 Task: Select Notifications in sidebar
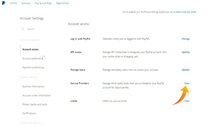click(29, 113)
